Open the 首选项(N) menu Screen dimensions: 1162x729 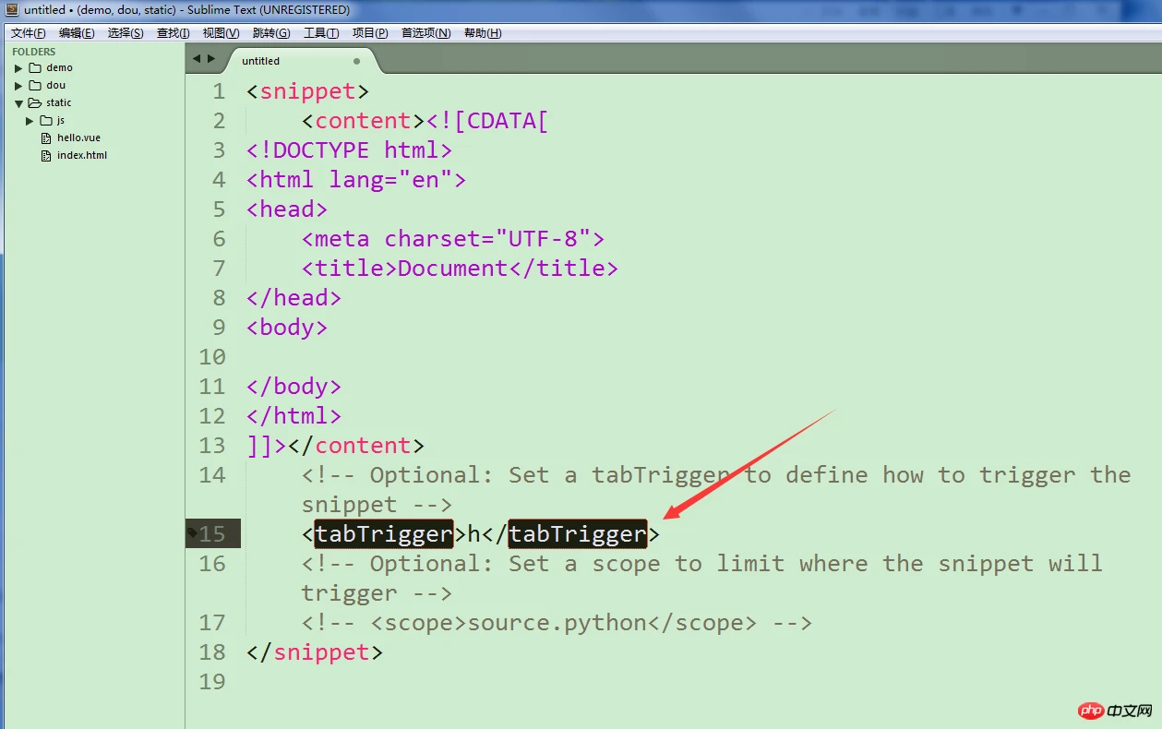pos(425,33)
